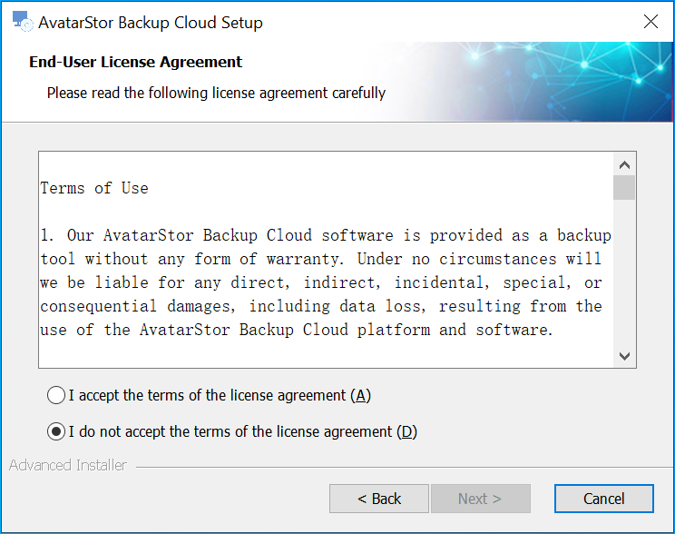Click the 'I do not accept' label text
The height and width of the screenshot is (534, 675).
pyautogui.click(x=243, y=431)
